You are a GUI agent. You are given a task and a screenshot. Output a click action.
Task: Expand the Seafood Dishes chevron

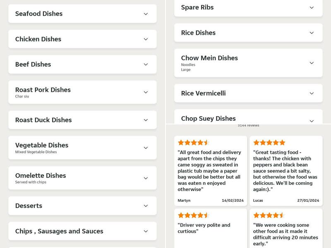pos(146,14)
